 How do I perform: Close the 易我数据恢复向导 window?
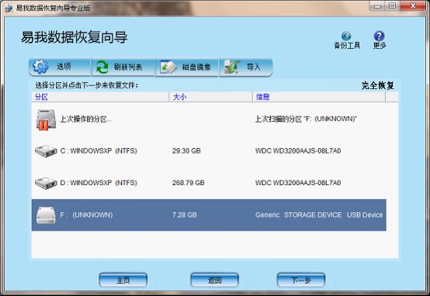click(x=413, y=5)
